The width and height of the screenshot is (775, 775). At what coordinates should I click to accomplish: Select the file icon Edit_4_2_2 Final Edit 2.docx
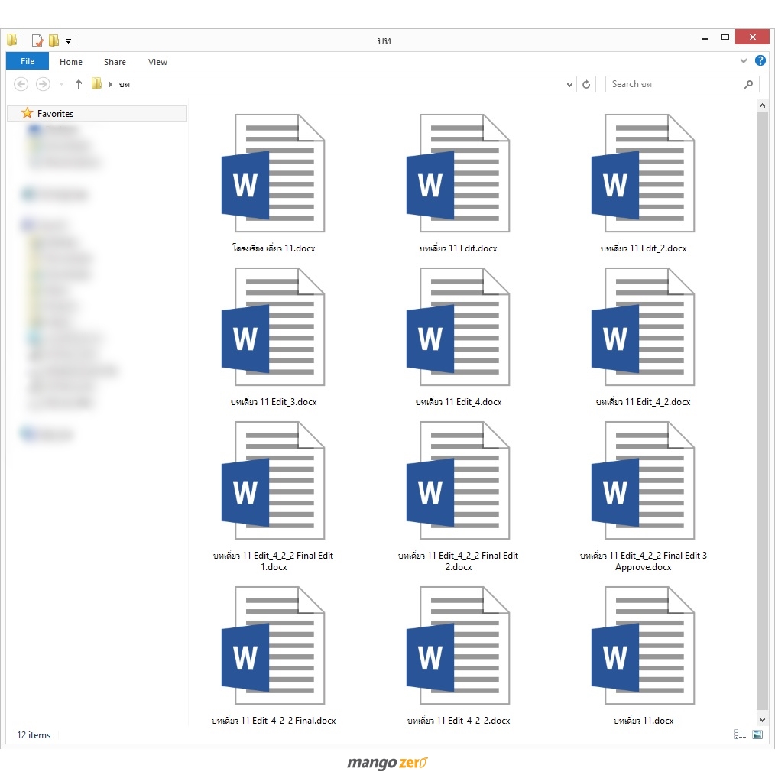(458, 481)
